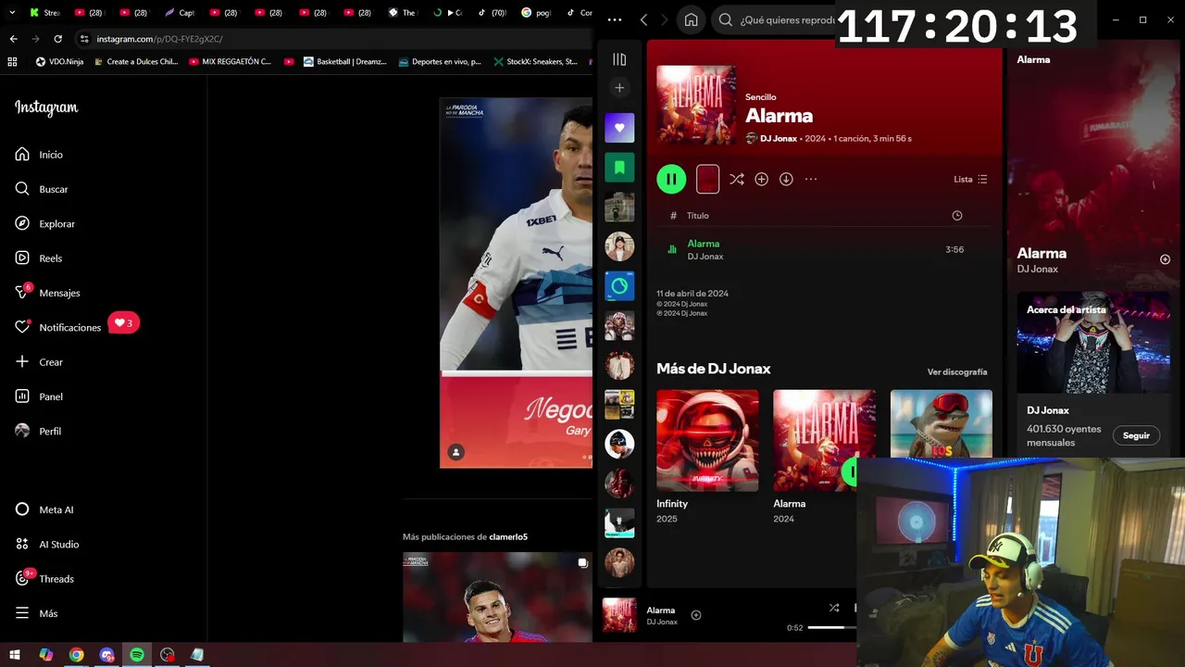The width and height of the screenshot is (1185, 667).
Task: Add Alarma to library in right panel
Action: pyautogui.click(x=1165, y=259)
